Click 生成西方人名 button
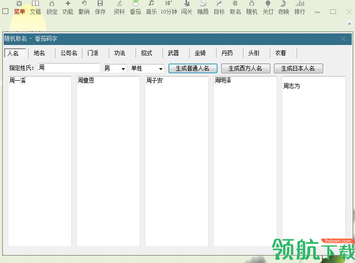The height and width of the screenshot is (263, 355). (245, 68)
